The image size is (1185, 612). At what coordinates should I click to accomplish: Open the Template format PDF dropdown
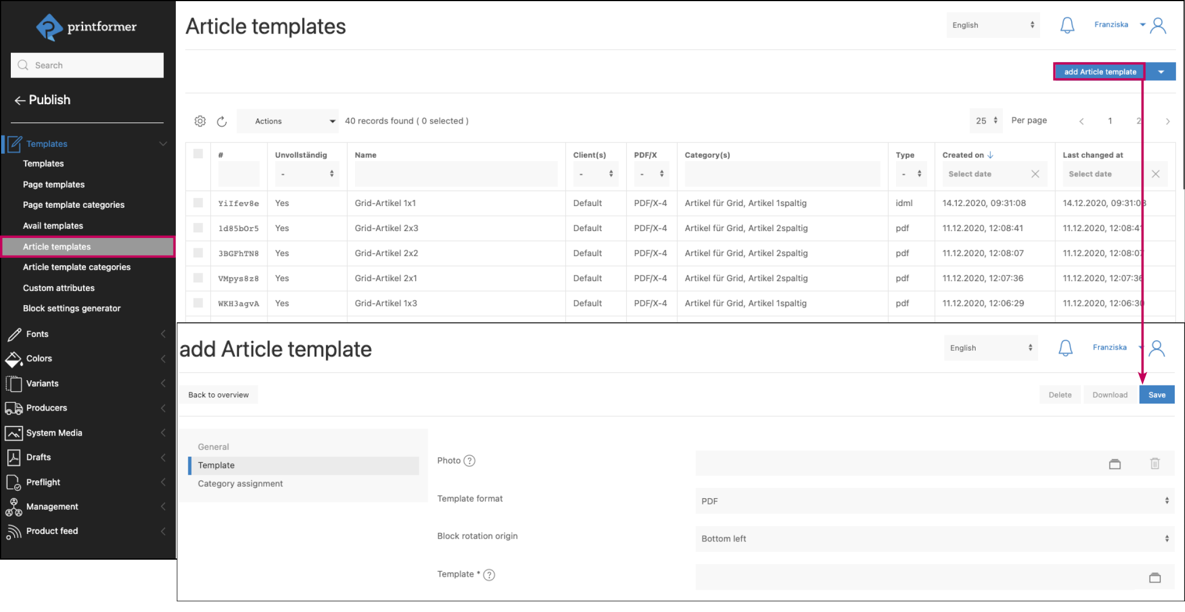[x=934, y=501]
